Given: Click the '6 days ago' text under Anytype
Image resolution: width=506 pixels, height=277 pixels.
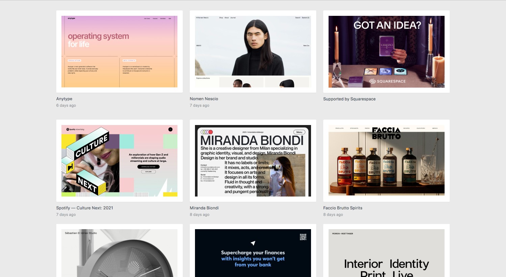Looking at the screenshot, I should (66, 105).
